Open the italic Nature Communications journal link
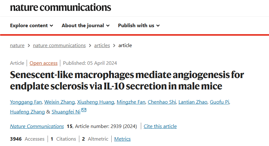The height and width of the screenshot is (146, 269). pos(37,126)
